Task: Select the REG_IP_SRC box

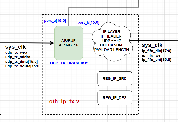Action: 115,79
